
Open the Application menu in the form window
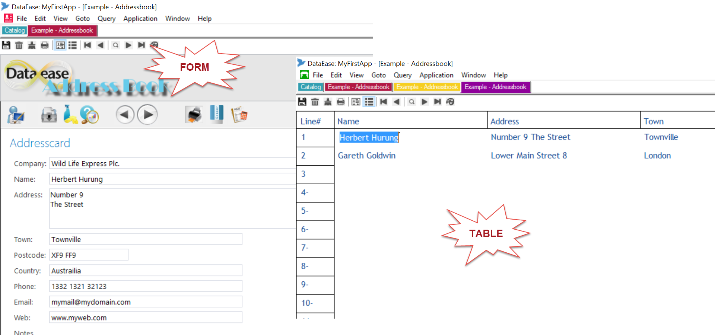(x=140, y=19)
